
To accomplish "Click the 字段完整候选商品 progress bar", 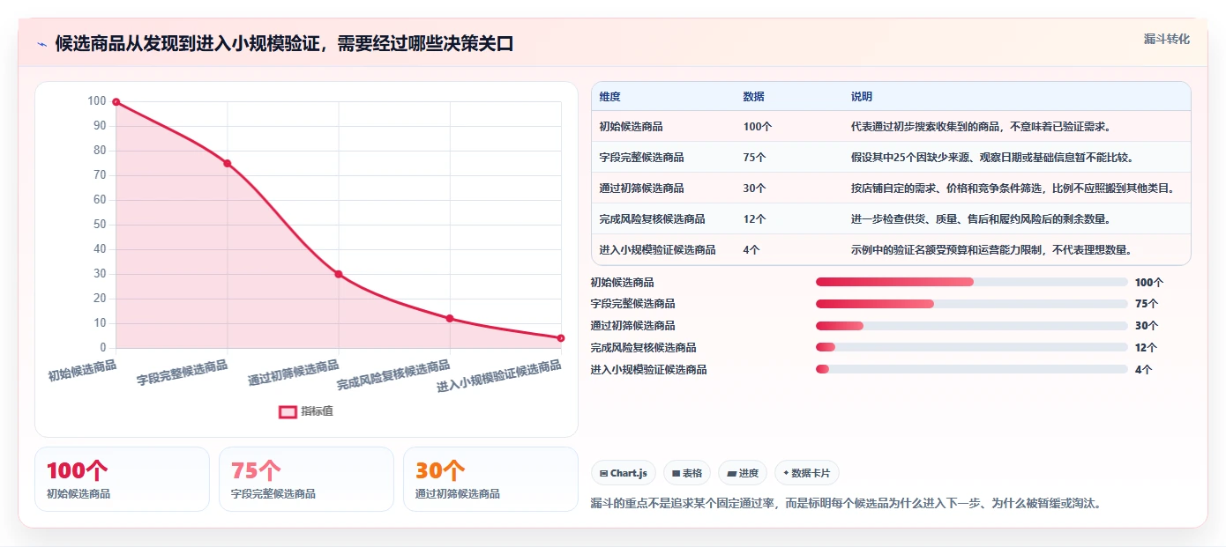I will (x=972, y=304).
